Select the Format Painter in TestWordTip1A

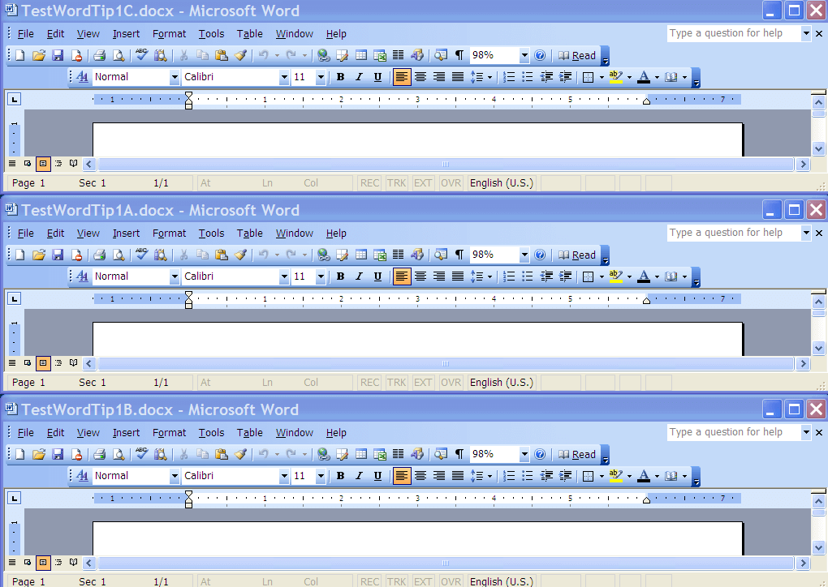tap(240, 255)
